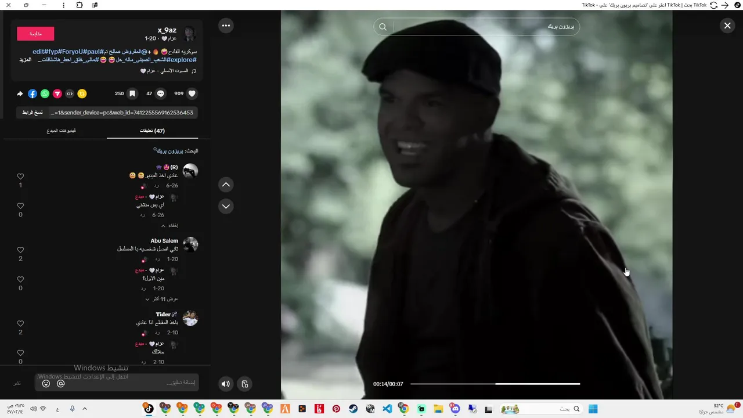Open File Explorer from the taskbar
The image size is (743, 418).
point(438,409)
